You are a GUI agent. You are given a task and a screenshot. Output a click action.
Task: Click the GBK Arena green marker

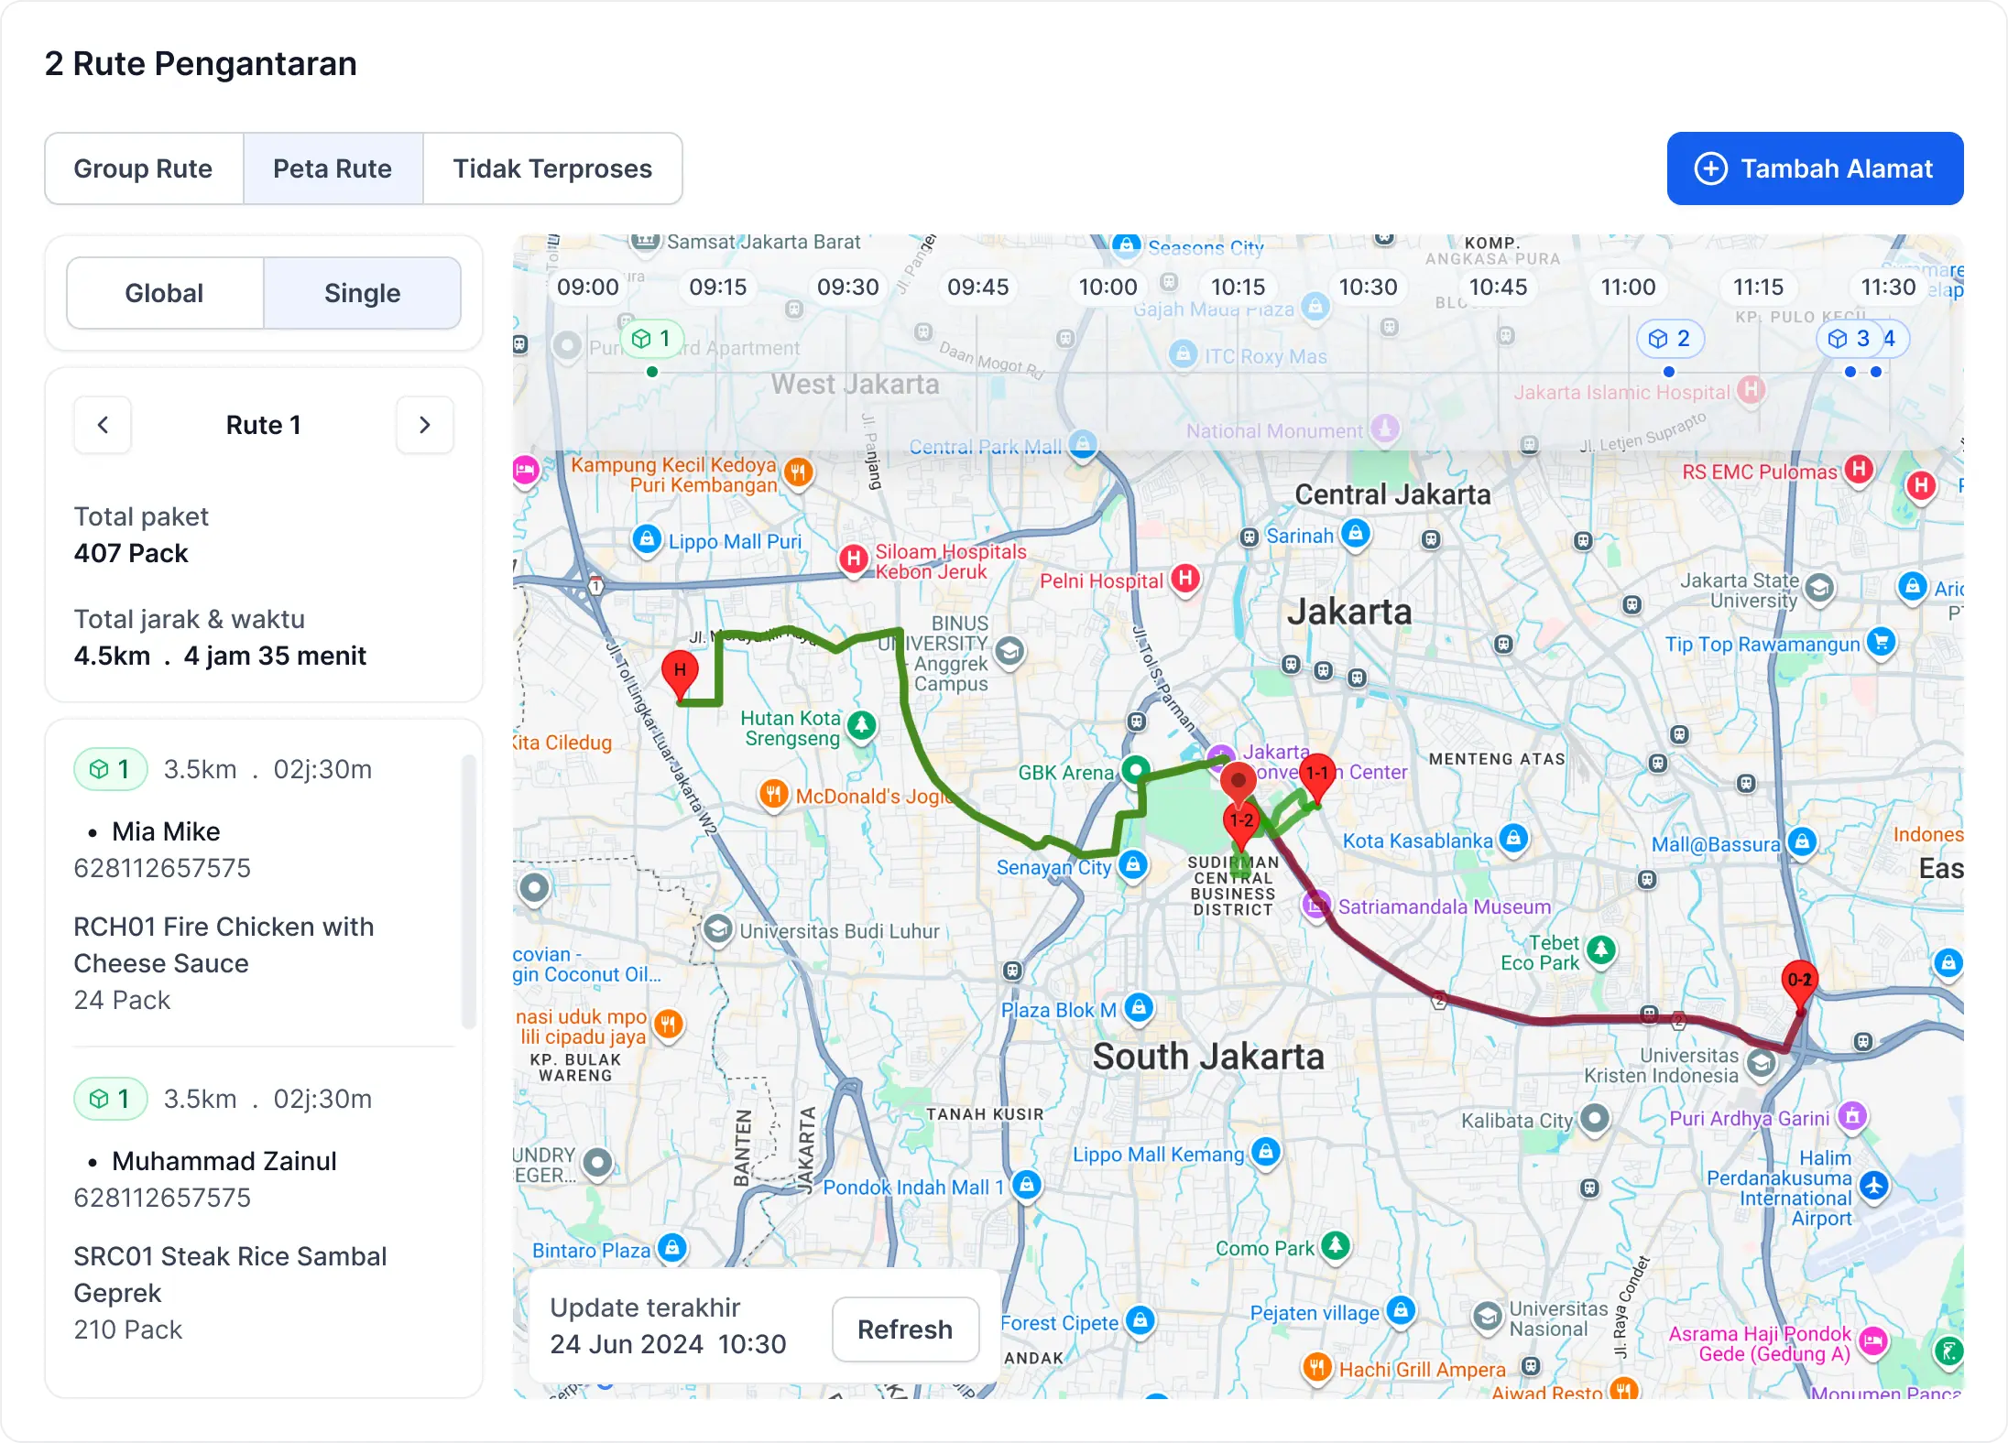pos(1135,769)
